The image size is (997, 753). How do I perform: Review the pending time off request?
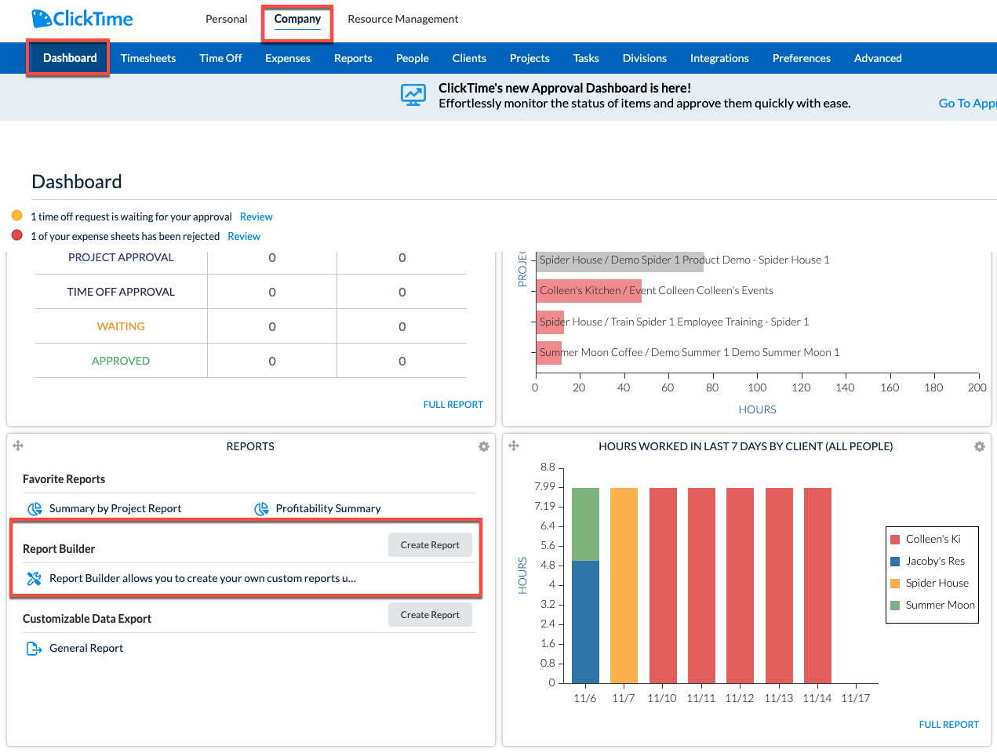click(256, 216)
